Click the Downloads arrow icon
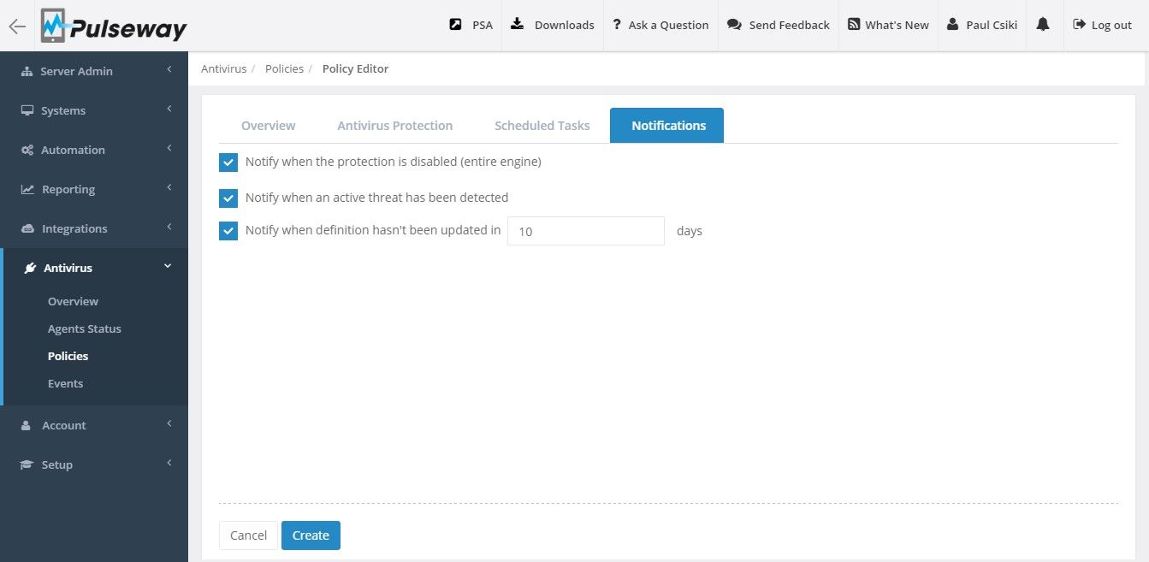1149x562 pixels. [x=517, y=25]
